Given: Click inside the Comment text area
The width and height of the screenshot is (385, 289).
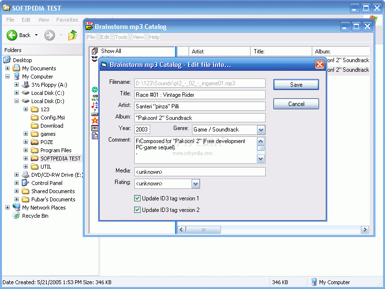Looking at the screenshot, I should click(196, 150).
